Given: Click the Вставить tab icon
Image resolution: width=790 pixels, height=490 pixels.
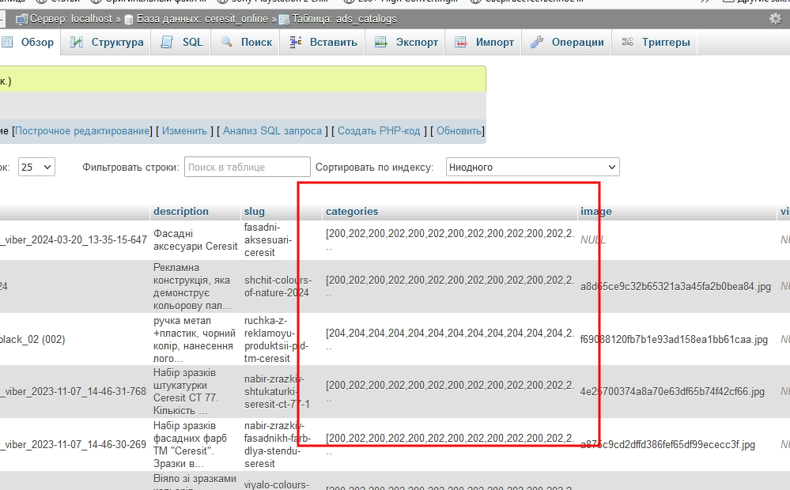Looking at the screenshot, I should 296,42.
